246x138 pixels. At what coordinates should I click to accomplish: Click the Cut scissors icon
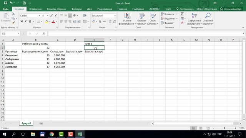tap(13, 14)
